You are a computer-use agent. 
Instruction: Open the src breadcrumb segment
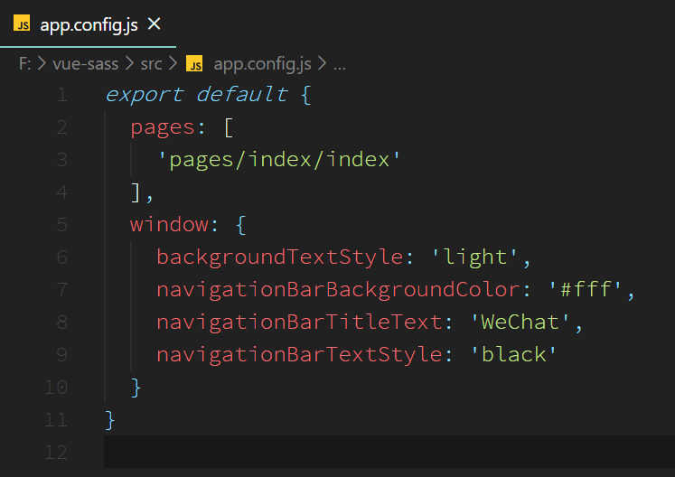(151, 64)
